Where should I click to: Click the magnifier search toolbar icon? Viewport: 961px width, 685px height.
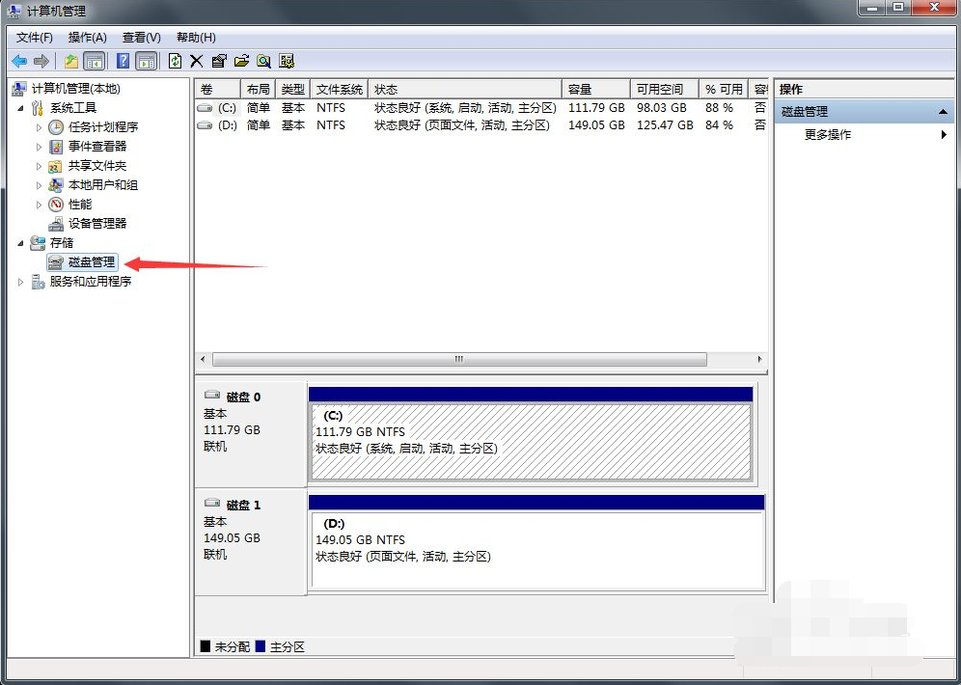coord(263,61)
